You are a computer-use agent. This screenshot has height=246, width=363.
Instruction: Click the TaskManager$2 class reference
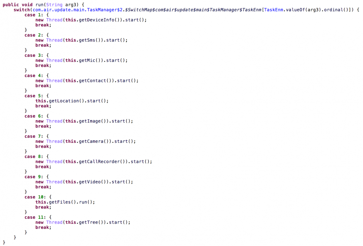pyautogui.click(x=105, y=10)
